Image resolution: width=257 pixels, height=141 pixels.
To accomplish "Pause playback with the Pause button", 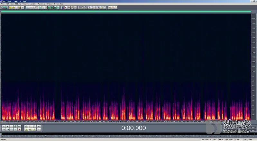I will pyautogui.click(x=12, y=127).
